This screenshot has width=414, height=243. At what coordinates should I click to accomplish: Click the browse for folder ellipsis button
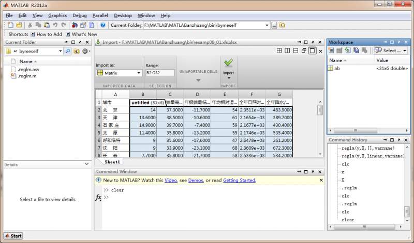[274, 25]
